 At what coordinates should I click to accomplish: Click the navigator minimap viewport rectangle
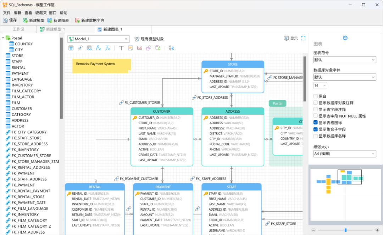350,177
